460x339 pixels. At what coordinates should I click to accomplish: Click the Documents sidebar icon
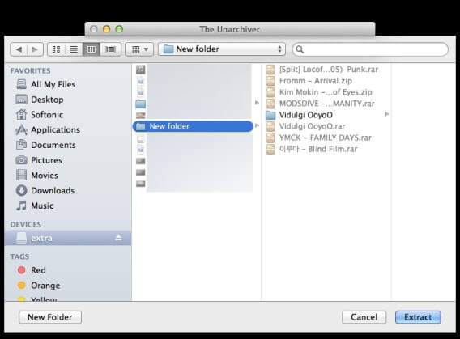pos(21,145)
